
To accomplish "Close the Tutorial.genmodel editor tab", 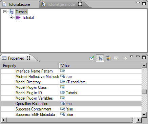I will (80, 4).
